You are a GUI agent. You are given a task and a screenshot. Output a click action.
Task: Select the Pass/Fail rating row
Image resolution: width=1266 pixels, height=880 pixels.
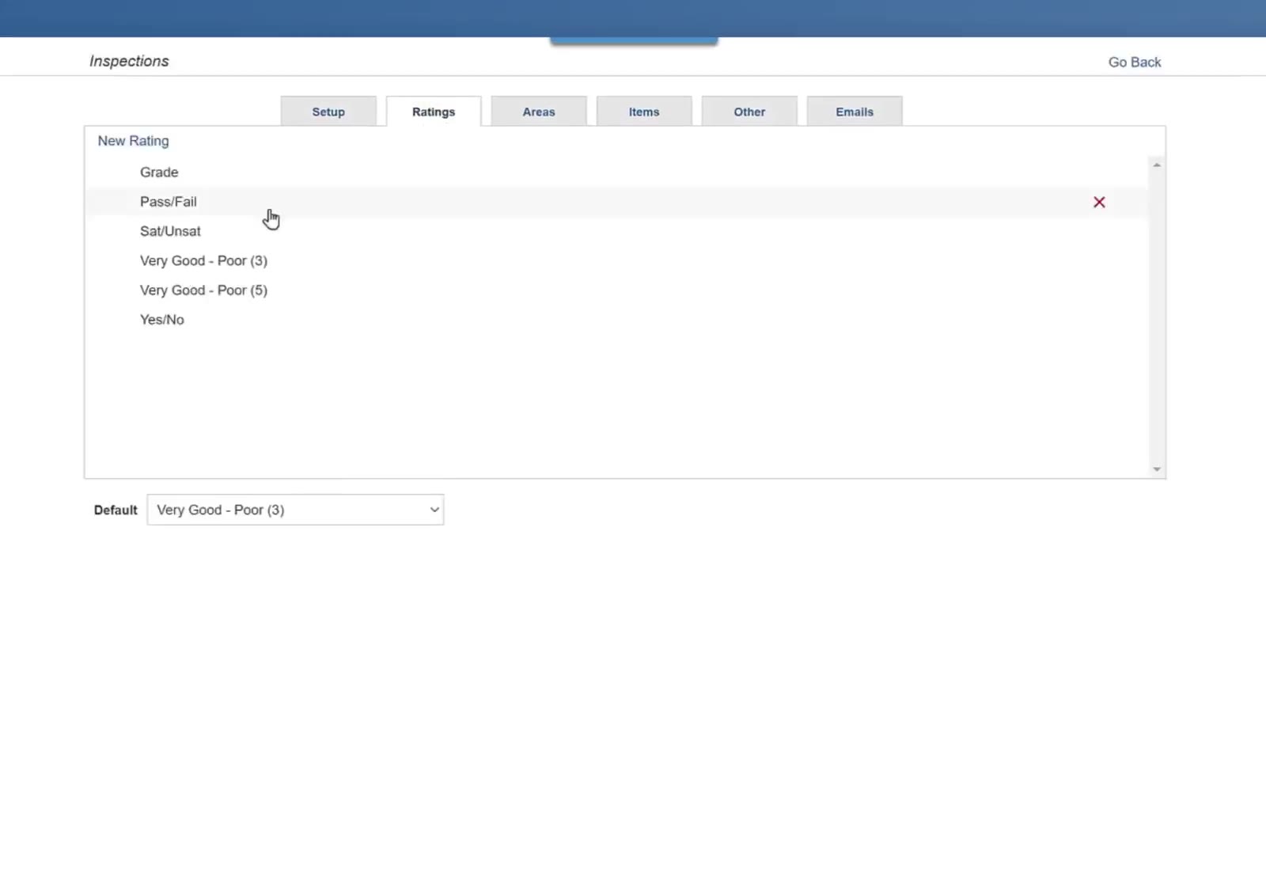[616, 202]
